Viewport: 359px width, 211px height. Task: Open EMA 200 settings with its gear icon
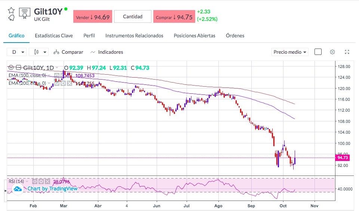(x=63, y=83)
